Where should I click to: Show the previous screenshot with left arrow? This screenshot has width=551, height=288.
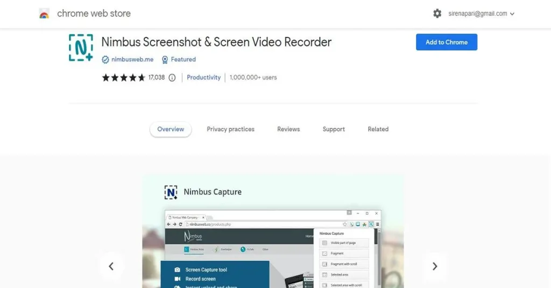[x=111, y=267]
